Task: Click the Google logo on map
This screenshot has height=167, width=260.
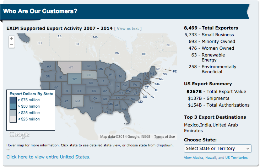Action: point(19,135)
